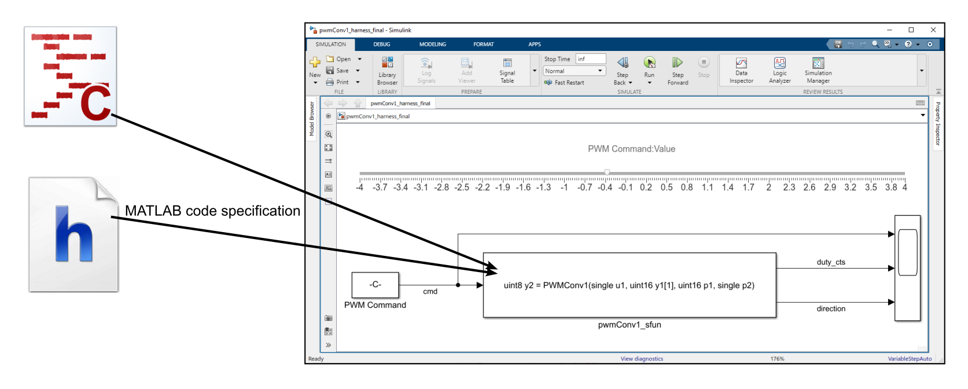Click the Step Forward icon
968x389 pixels.
[x=677, y=63]
